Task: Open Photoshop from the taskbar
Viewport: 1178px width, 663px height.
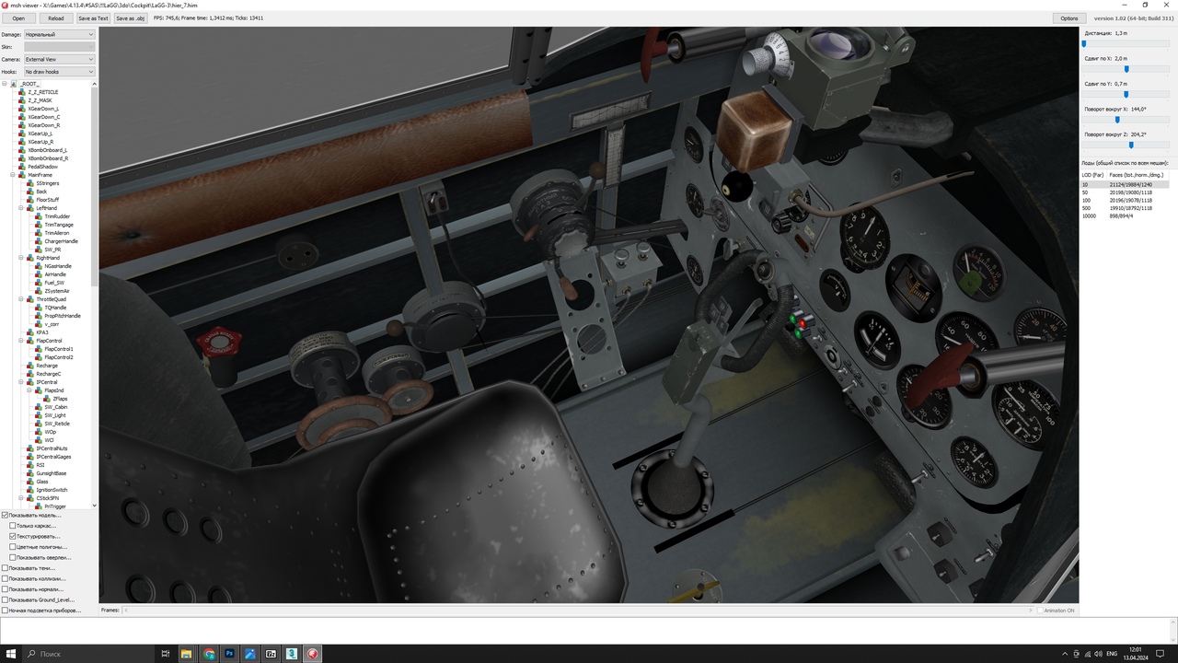Action: click(x=230, y=654)
